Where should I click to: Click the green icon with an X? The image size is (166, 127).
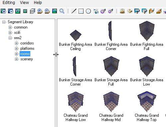pyautogui.click(x=25, y=11)
